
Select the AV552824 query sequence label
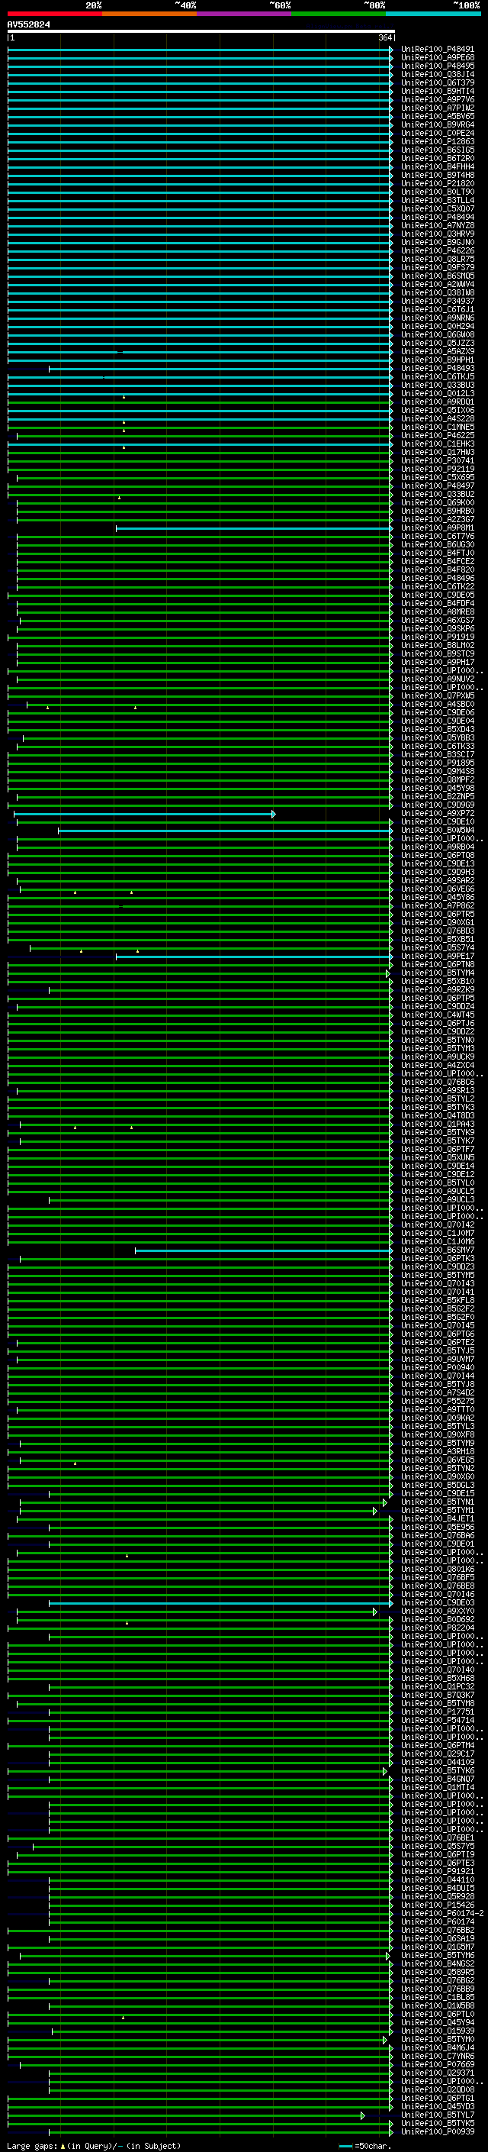click(x=28, y=24)
